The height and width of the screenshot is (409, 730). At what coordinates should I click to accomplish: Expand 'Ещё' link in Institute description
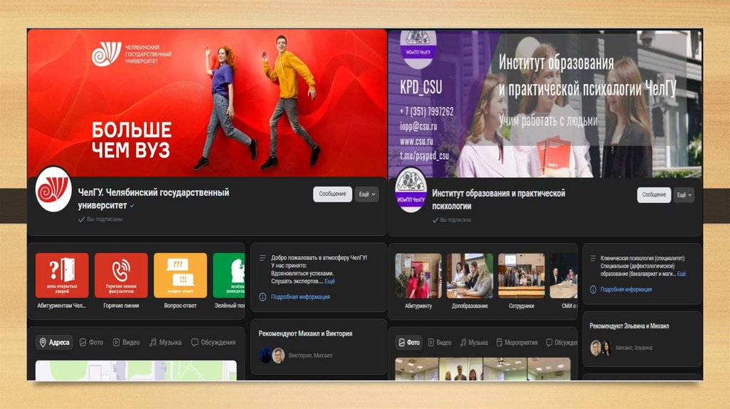pyautogui.click(x=681, y=274)
